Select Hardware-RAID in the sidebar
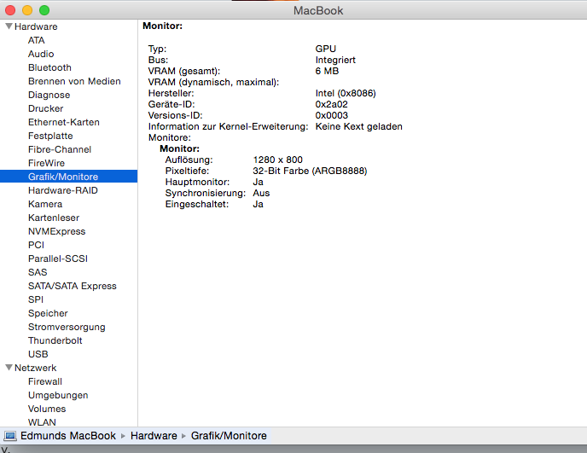The width and height of the screenshot is (587, 453). click(63, 190)
